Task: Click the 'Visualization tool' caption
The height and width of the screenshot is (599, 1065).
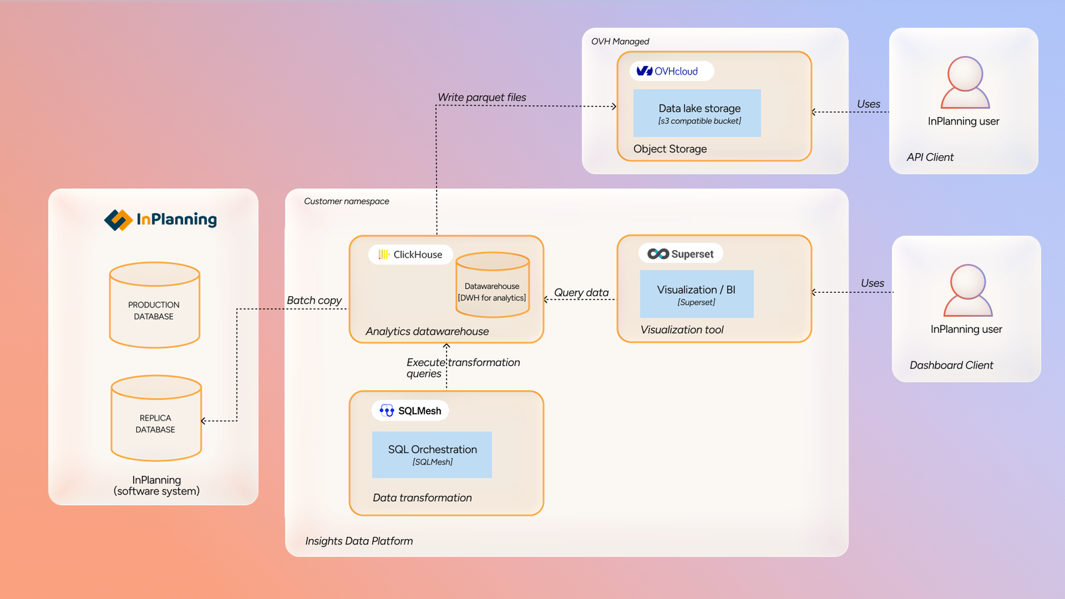Action: tap(682, 329)
